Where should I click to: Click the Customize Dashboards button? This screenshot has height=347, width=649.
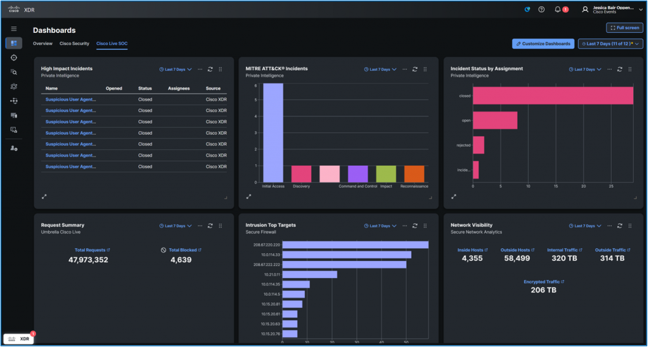coord(543,44)
